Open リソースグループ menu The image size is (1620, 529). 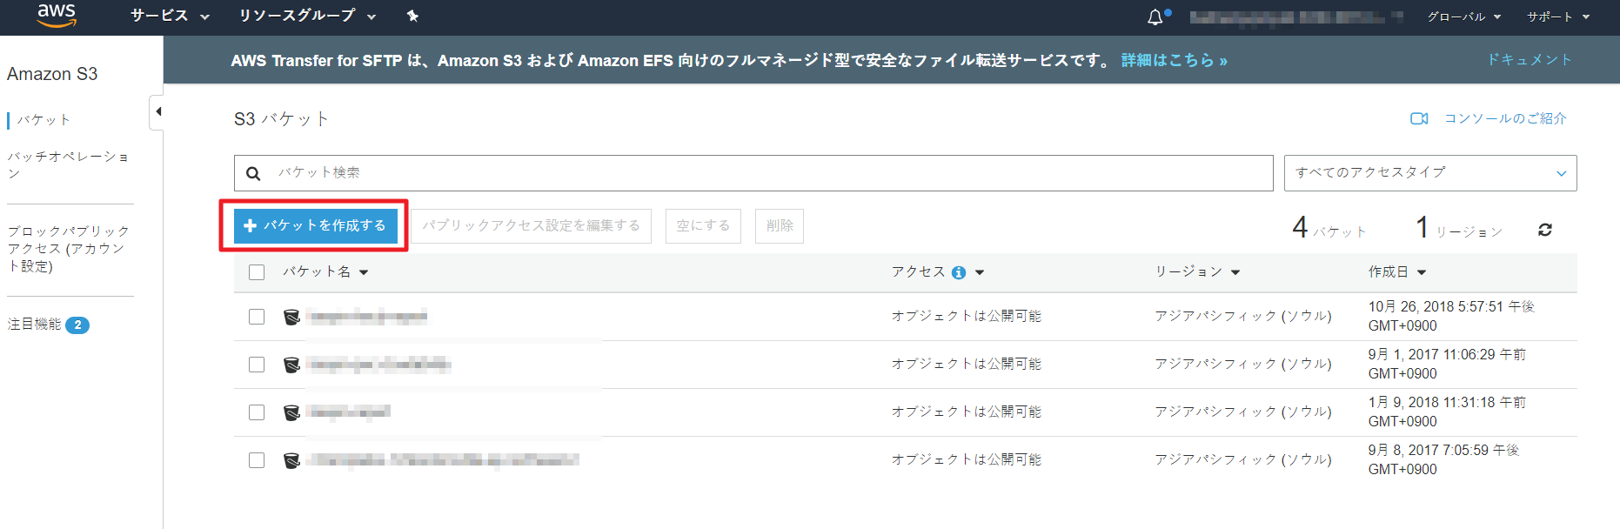click(x=307, y=16)
